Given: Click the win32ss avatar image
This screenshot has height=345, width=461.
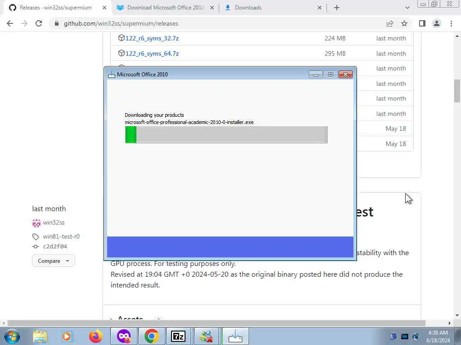Looking at the screenshot, I should click(x=36, y=223).
